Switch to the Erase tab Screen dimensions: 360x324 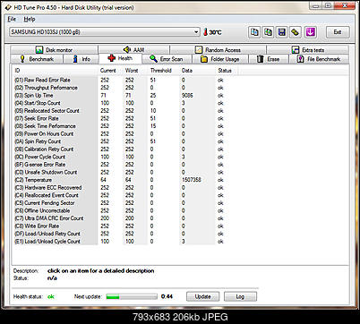point(268,59)
